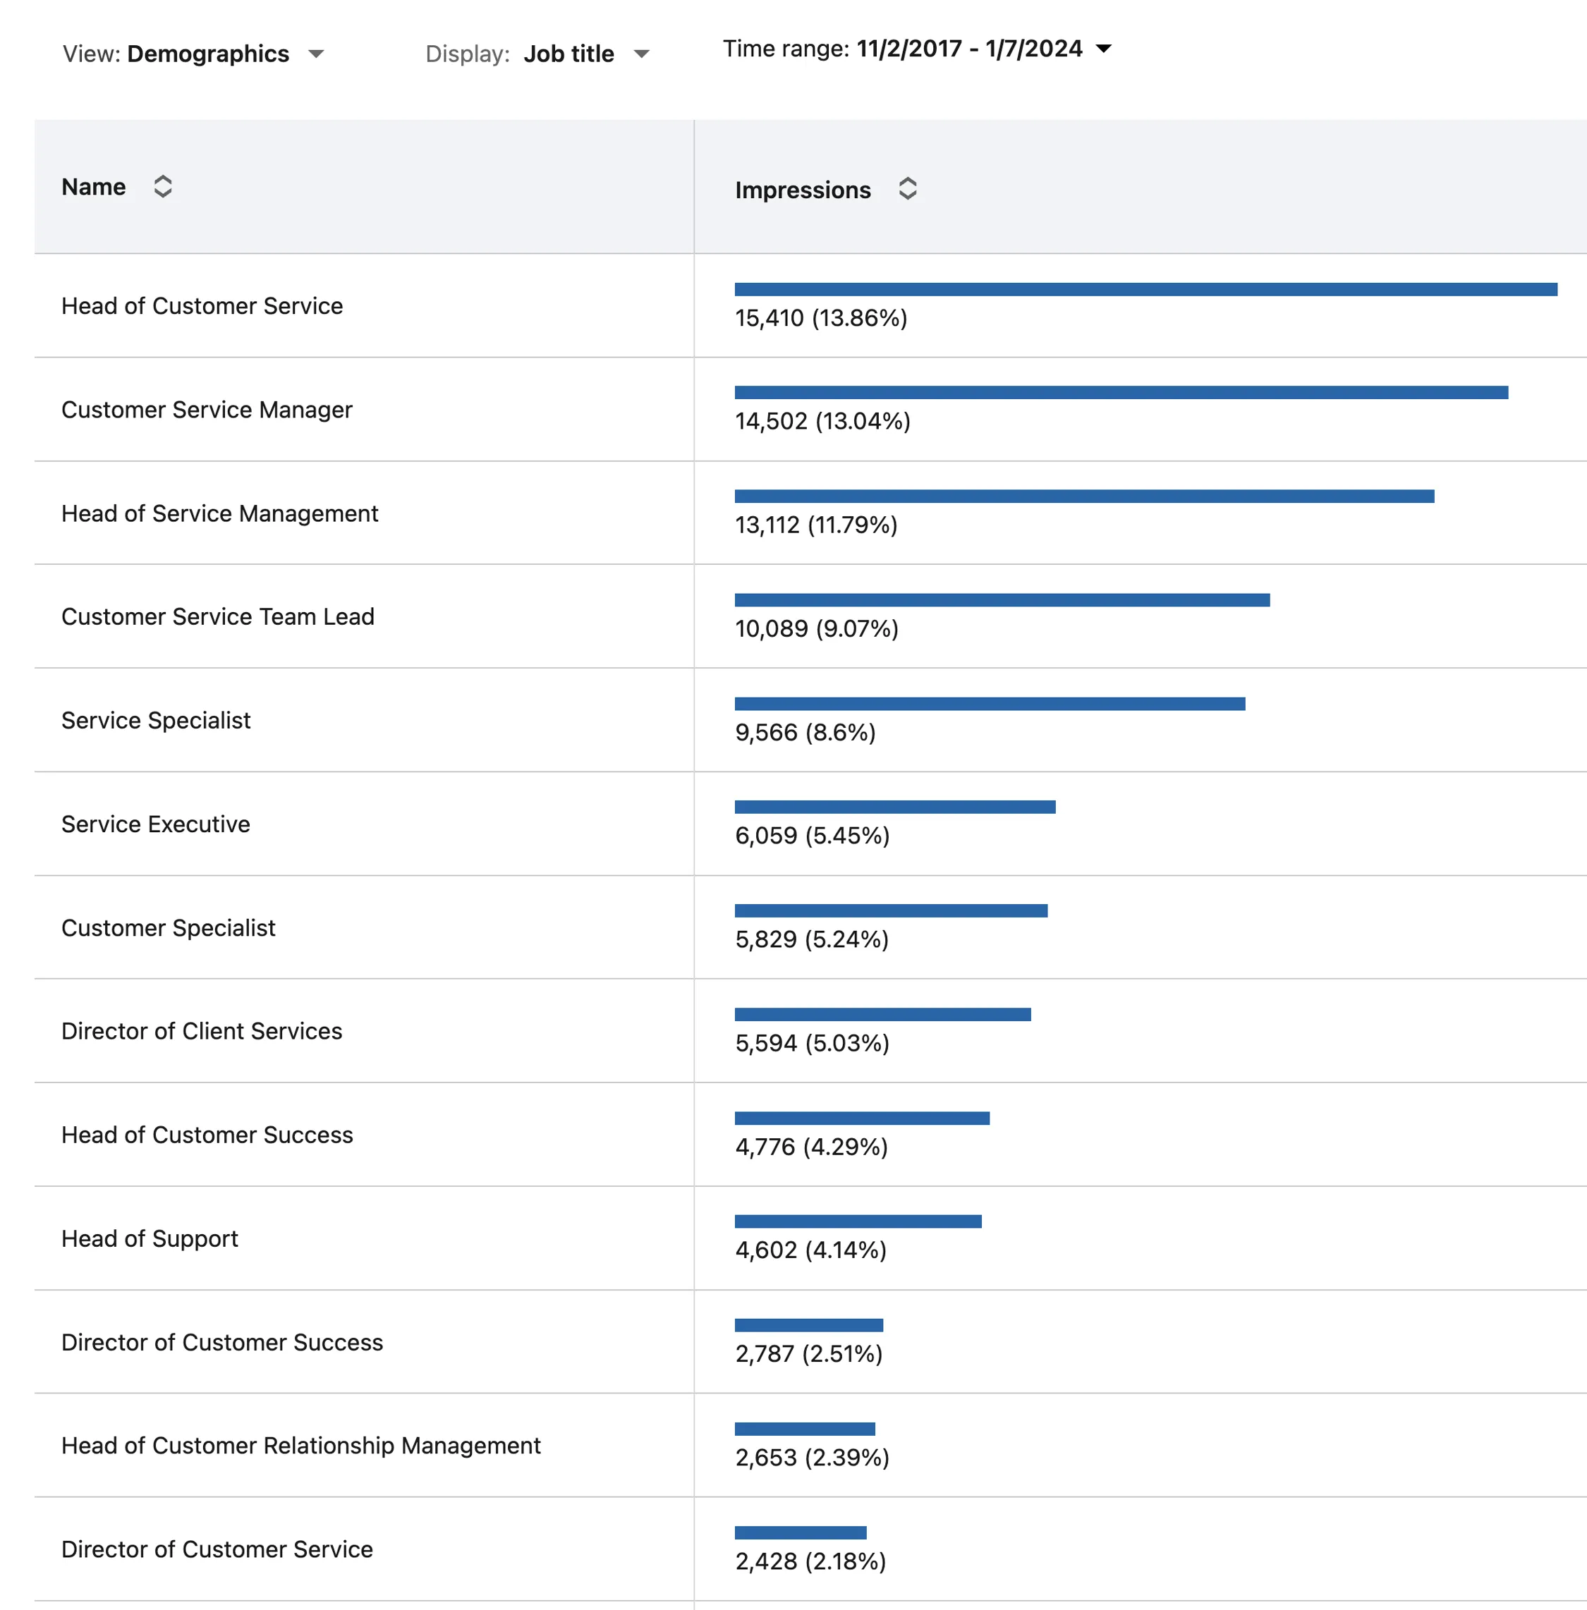Click the Customer Service Manager row name
This screenshot has width=1587, height=1610.
pos(207,410)
